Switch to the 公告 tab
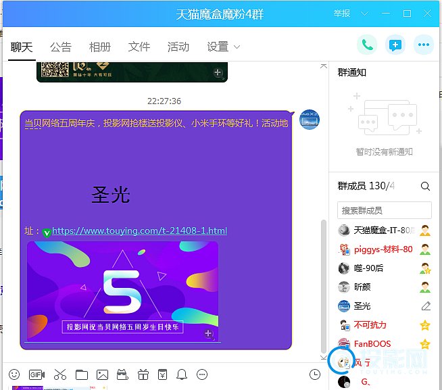 click(x=61, y=47)
